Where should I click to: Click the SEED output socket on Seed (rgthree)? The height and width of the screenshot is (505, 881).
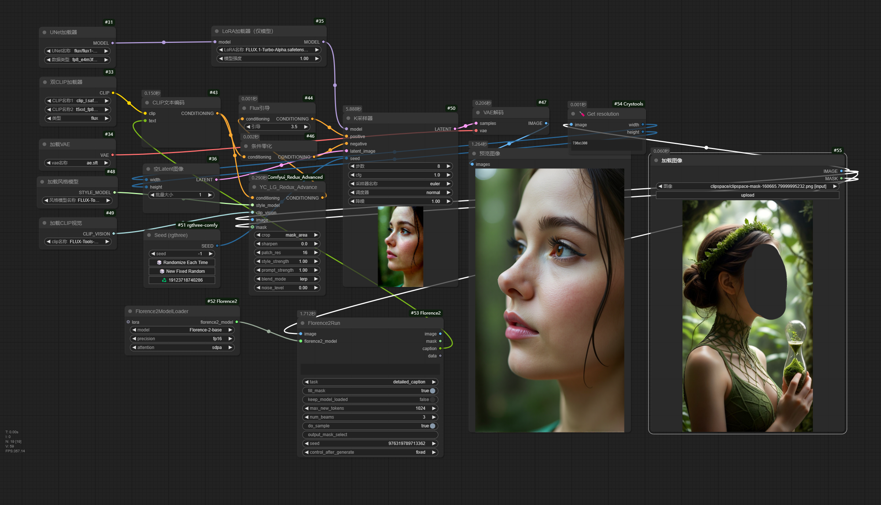coord(217,246)
